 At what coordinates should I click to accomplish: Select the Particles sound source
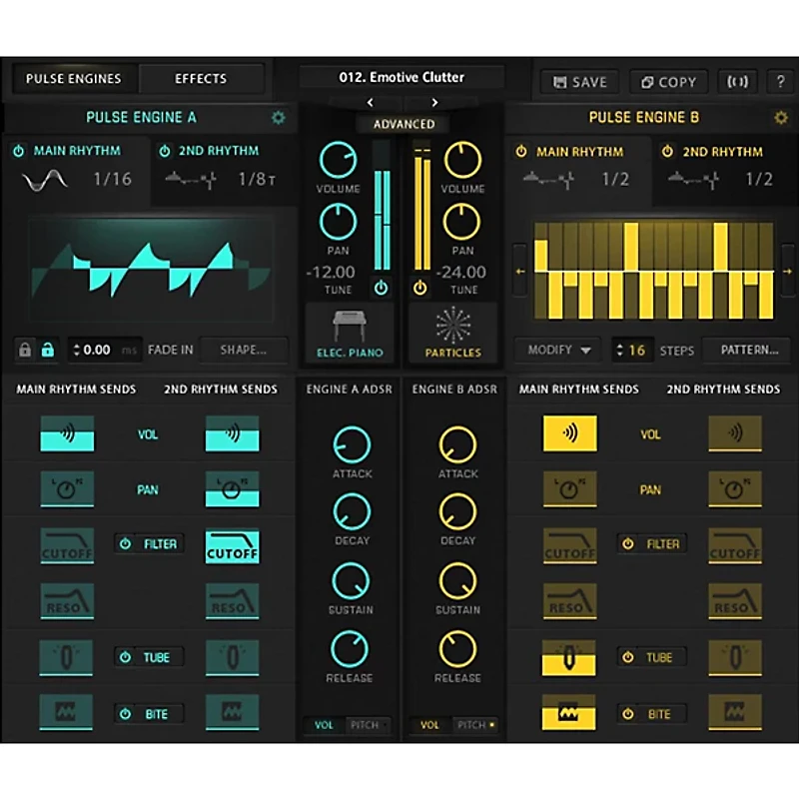[453, 333]
